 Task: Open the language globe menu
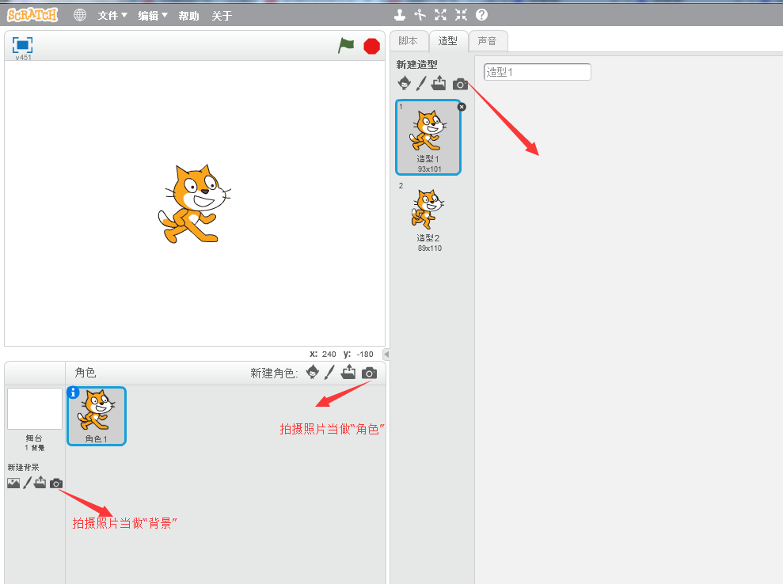(80, 15)
